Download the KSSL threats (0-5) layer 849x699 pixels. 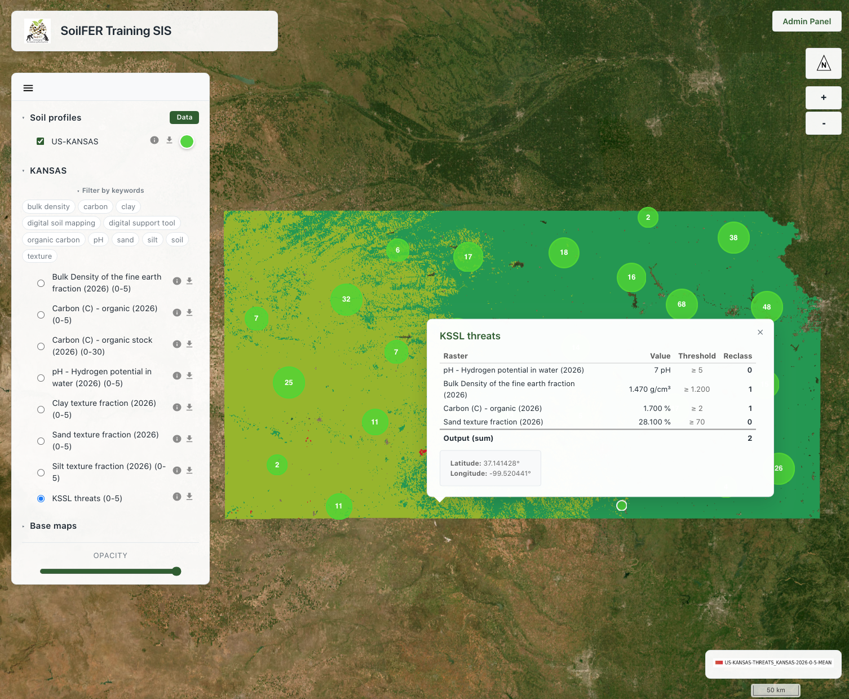tap(189, 497)
